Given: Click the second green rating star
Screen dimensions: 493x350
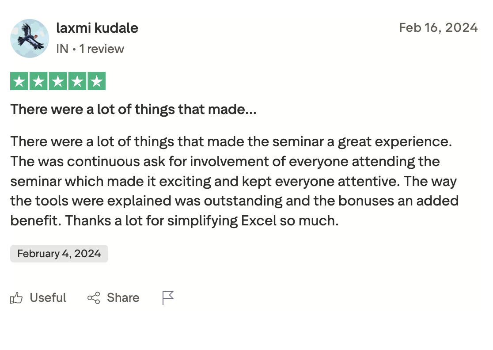Looking at the screenshot, I should [38, 81].
